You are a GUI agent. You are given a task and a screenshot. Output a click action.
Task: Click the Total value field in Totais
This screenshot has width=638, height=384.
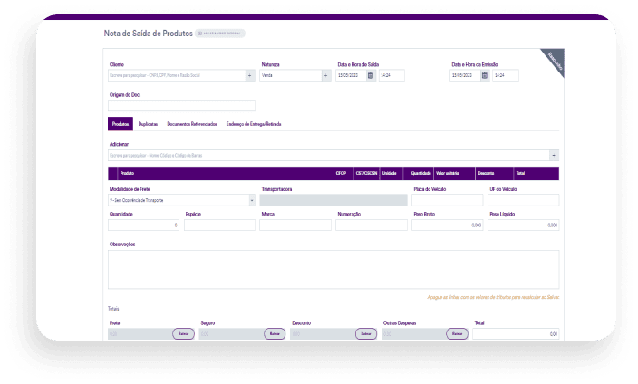(516, 334)
